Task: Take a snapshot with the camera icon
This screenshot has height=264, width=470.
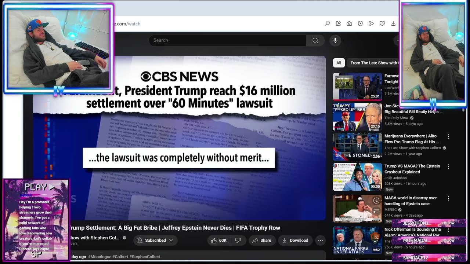Action: pos(349,23)
